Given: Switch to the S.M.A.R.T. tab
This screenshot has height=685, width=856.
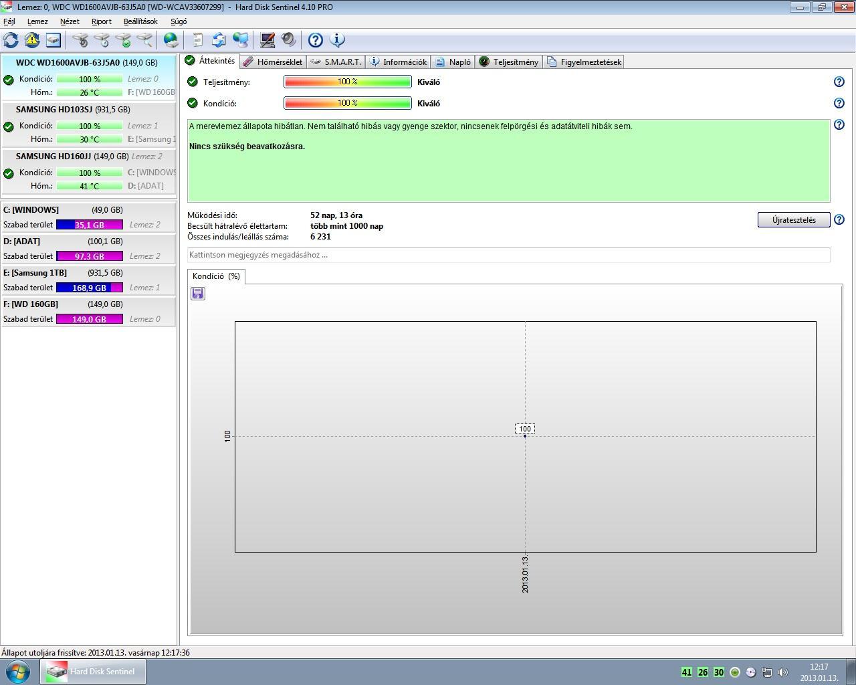Looking at the screenshot, I should [x=336, y=62].
